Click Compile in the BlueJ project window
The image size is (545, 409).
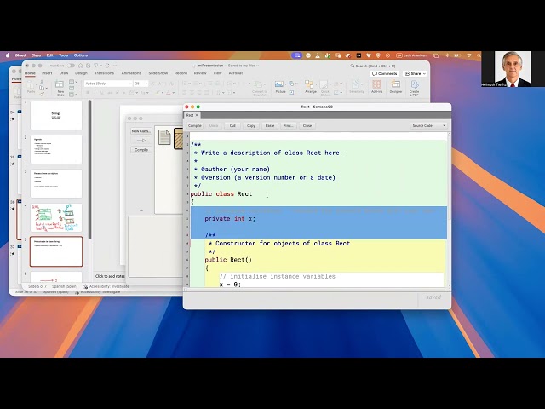tap(141, 150)
